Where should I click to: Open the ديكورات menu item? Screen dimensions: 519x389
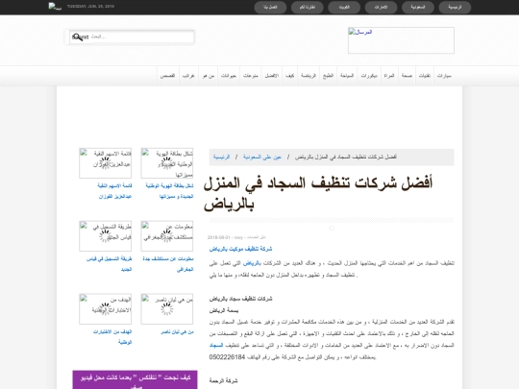[x=369, y=76]
